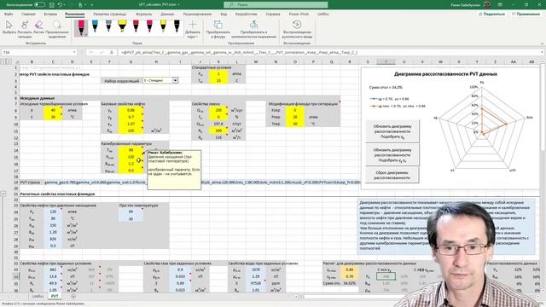Image resolution: width=546 pixels, height=307 pixels.
Task: Click update diagram button fitting γg γo
Action: (x=392, y=155)
